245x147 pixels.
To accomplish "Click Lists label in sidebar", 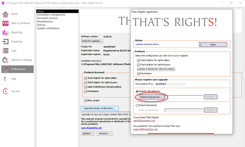I will point(13,51).
